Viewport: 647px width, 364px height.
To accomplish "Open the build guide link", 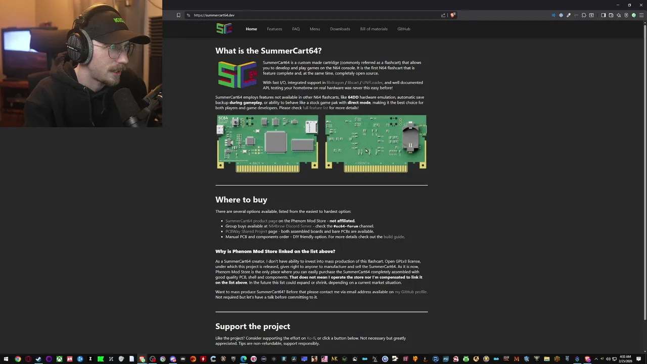I will click(x=394, y=237).
